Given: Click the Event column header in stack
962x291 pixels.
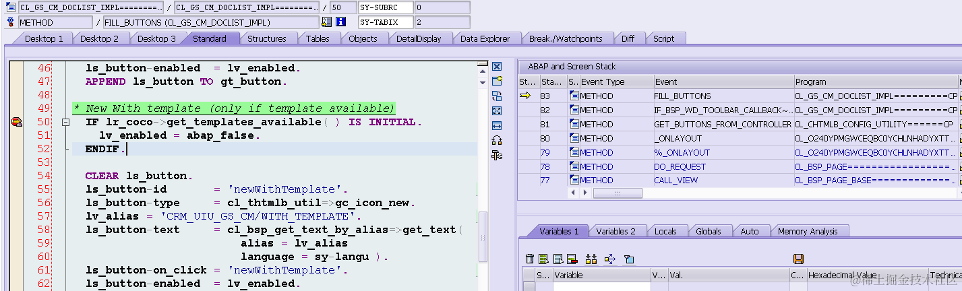Looking at the screenshot, I should click(723, 82).
